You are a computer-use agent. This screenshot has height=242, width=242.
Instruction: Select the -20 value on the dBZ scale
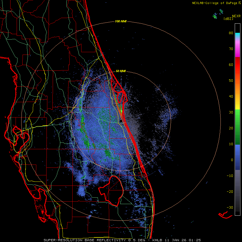[x=230, y=192]
